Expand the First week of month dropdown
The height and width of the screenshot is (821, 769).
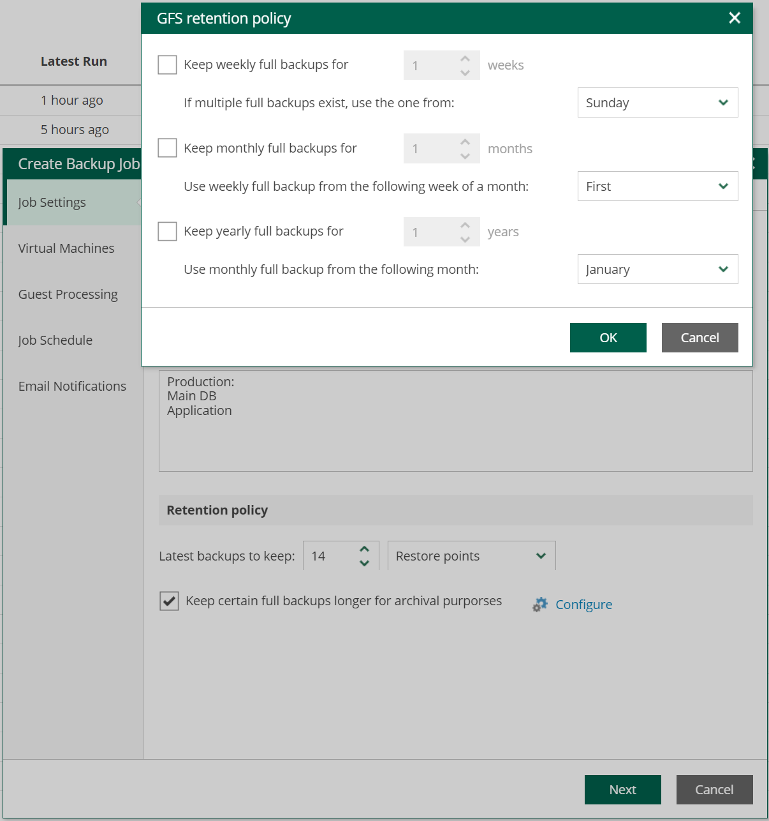tap(657, 186)
